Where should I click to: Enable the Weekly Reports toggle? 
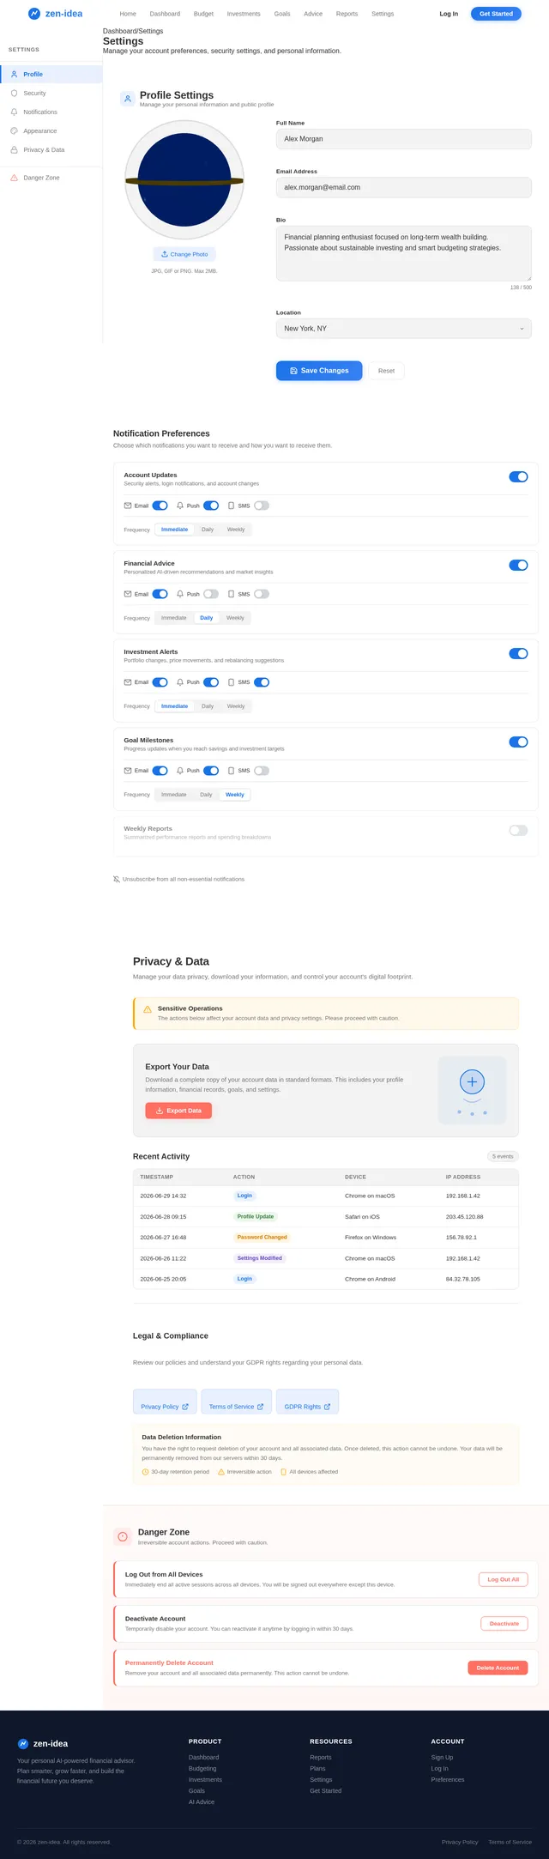point(518,830)
